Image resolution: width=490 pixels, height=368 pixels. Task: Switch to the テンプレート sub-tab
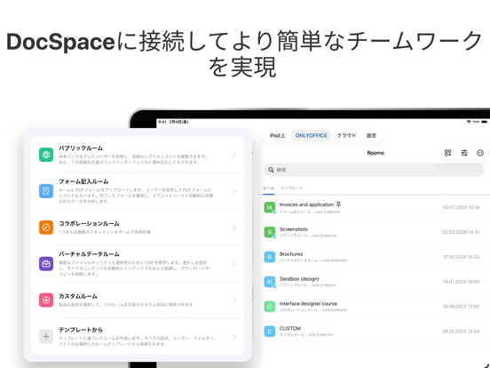(291, 188)
